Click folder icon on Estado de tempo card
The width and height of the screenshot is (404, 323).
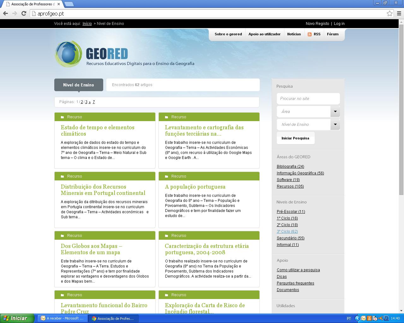coord(62,117)
